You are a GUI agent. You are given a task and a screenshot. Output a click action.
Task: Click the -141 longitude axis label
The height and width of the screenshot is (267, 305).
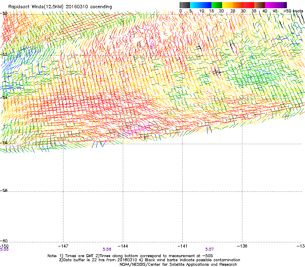[x=183, y=246]
